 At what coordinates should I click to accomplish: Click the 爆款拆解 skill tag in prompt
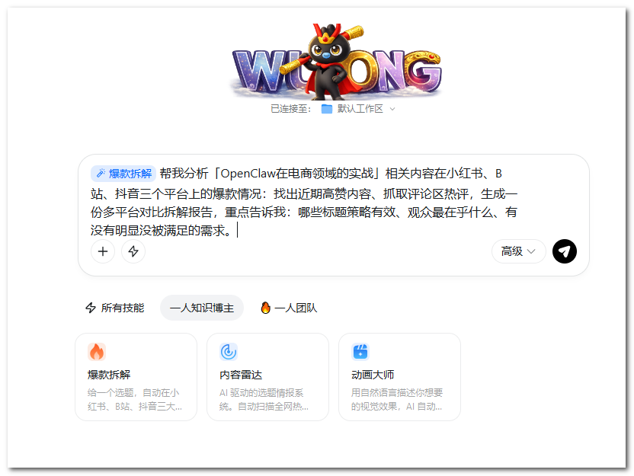[123, 174]
